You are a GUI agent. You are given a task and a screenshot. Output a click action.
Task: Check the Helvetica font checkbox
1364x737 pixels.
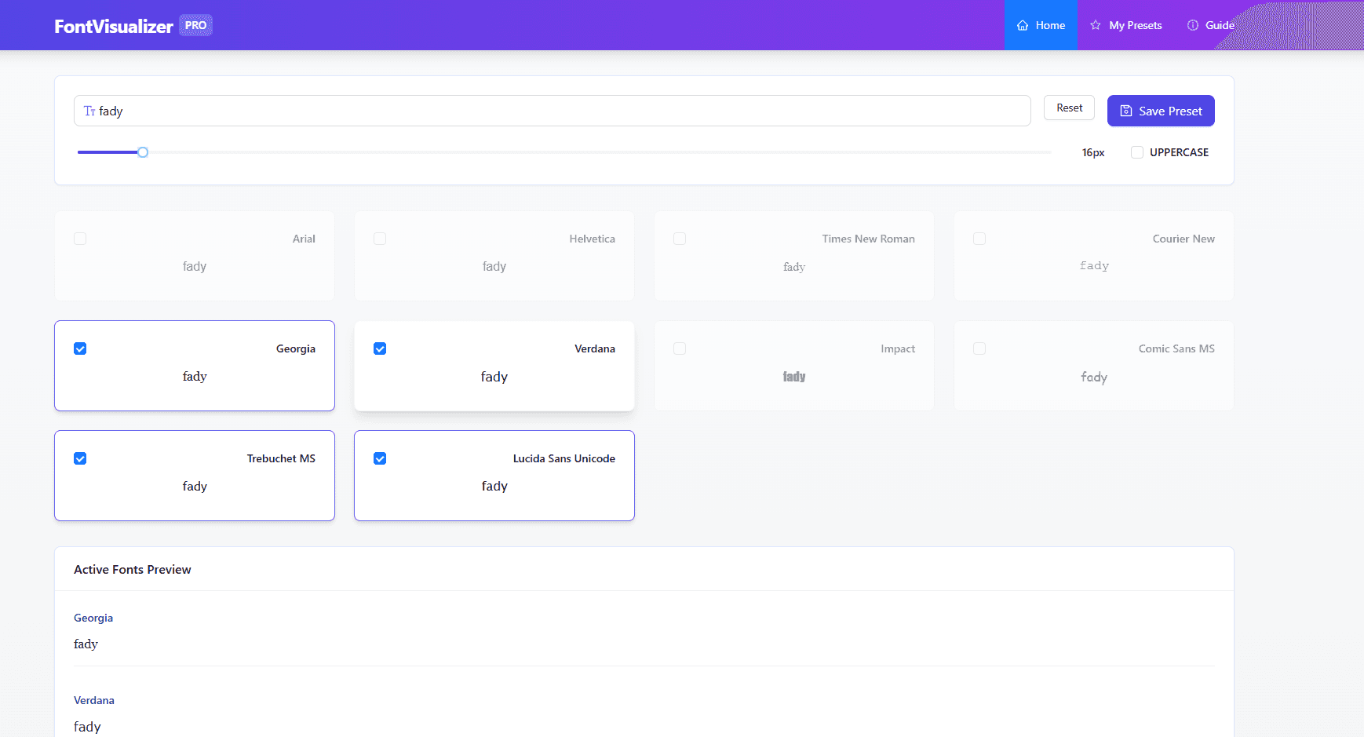pyautogui.click(x=380, y=239)
